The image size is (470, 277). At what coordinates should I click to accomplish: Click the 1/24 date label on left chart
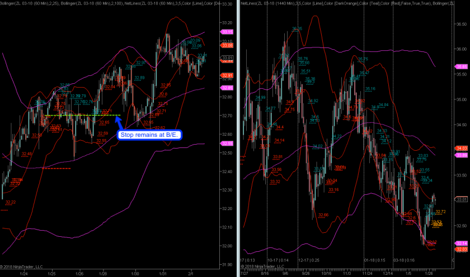(x=23, y=274)
